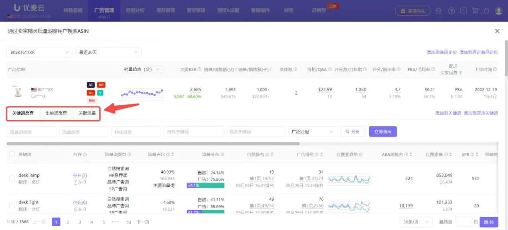
Task: Sort by 流量占比 column arrows
Action: 173,154
